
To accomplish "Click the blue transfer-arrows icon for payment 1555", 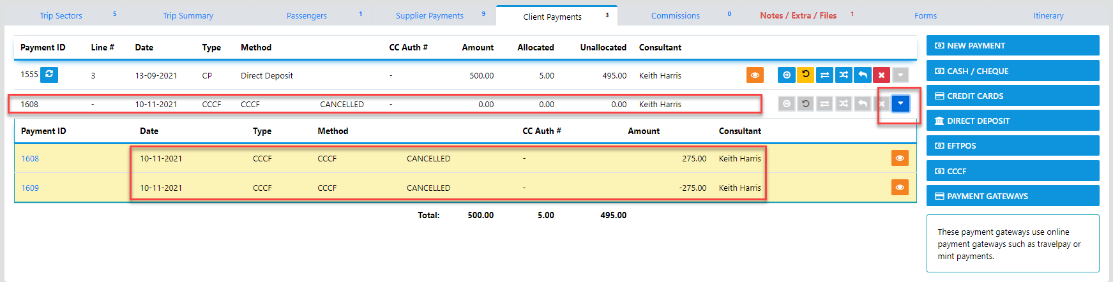I will (825, 75).
